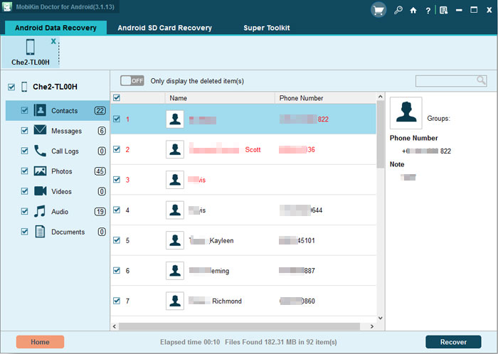Viewport: 498px width, 354px height.
Task: Click large contact avatar in detail panel
Action: (406, 113)
